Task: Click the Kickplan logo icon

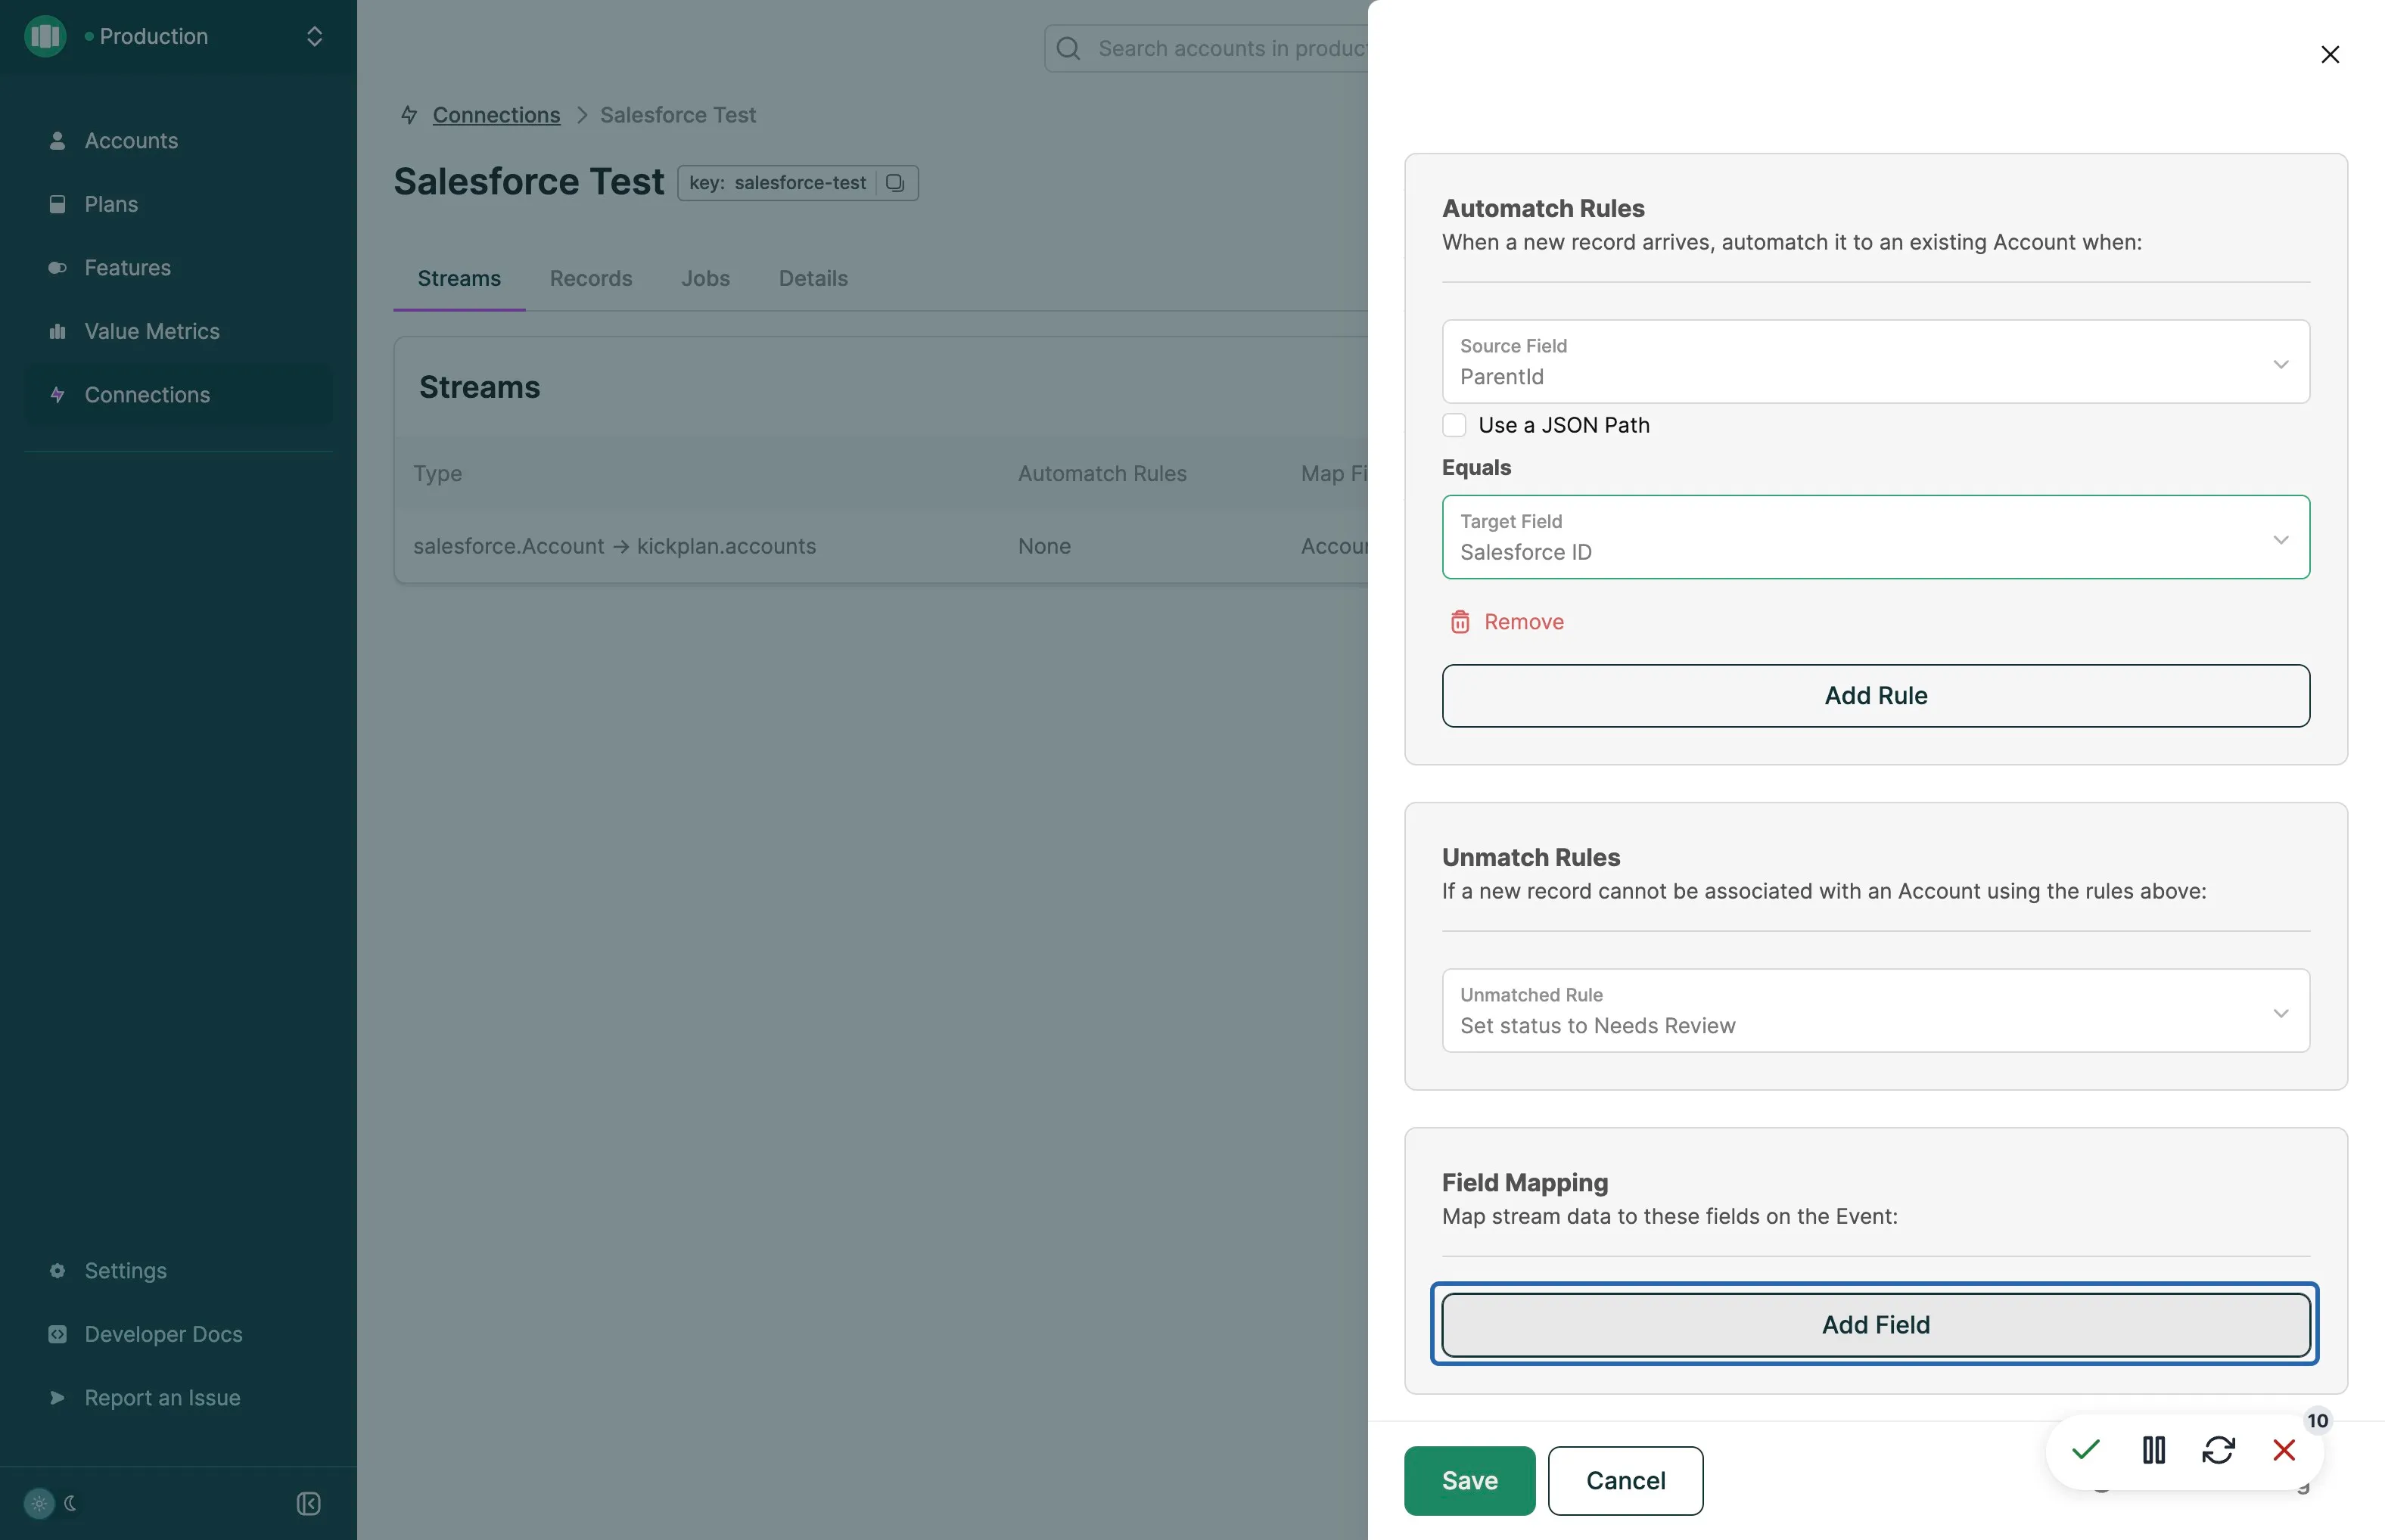Action: tap(45, 36)
